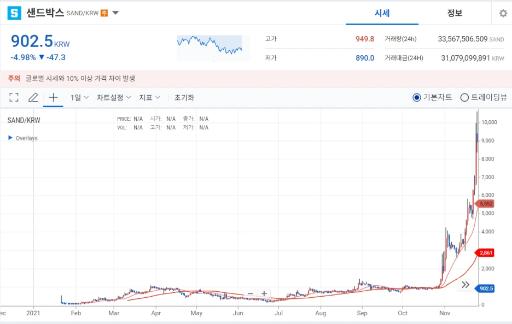Zoom in chart with plus button

coord(264,293)
